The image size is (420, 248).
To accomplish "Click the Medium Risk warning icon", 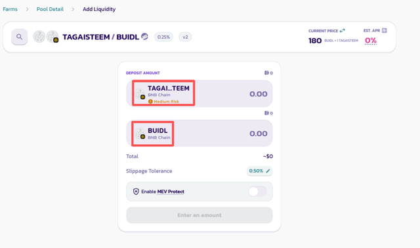I will coord(150,102).
